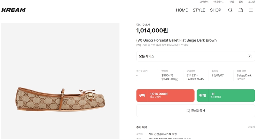Open the SHOP menu
This screenshot has width=257, height=139.
pyautogui.click(x=216, y=10)
